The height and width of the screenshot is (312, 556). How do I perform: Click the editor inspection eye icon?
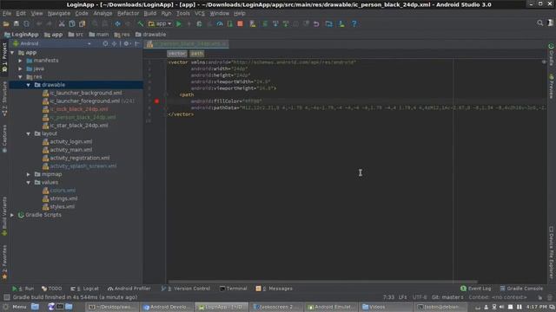[x=544, y=62]
